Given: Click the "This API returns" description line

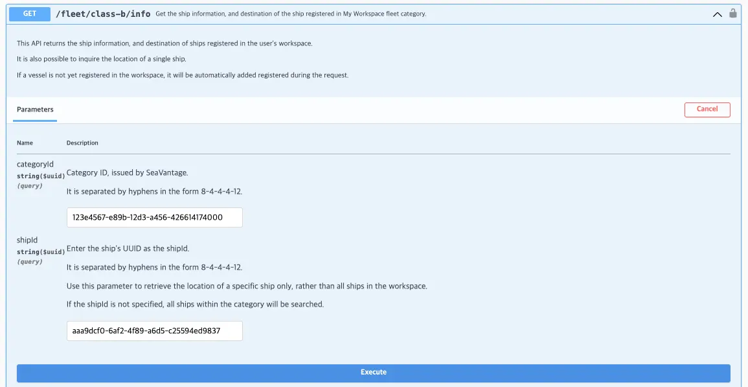Looking at the screenshot, I should pyautogui.click(x=164, y=43).
